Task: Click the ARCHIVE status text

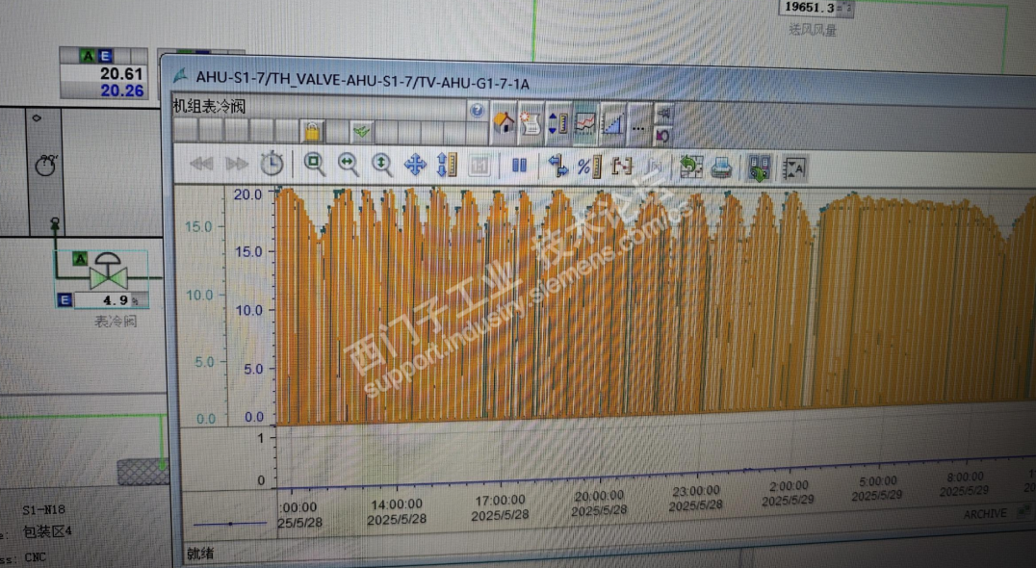Action: pos(985,514)
